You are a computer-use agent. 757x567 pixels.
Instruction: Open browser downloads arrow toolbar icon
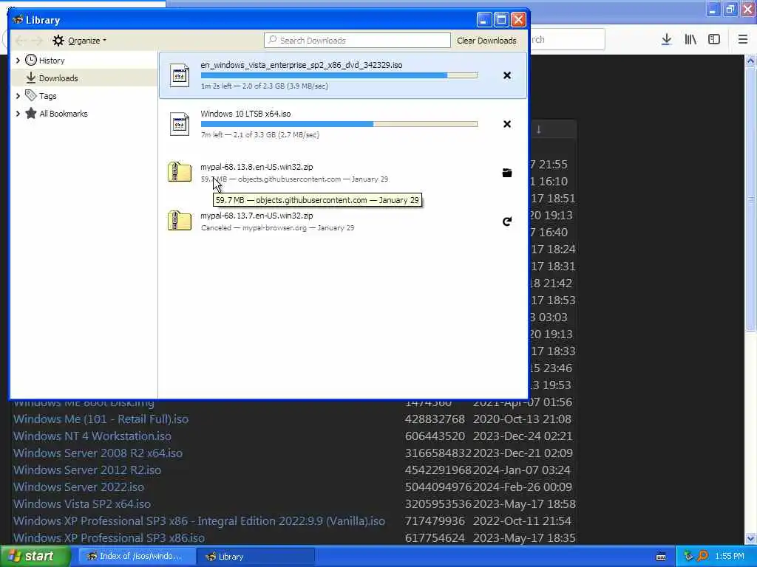pyautogui.click(x=666, y=40)
